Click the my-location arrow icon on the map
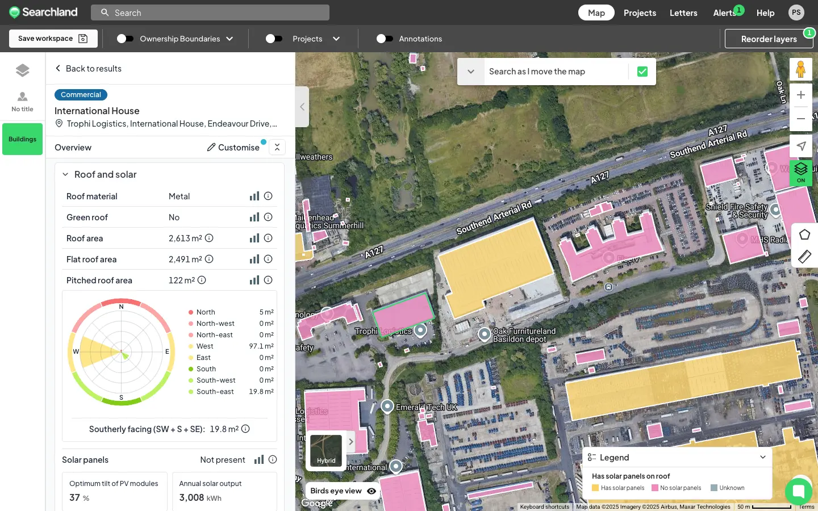Image resolution: width=818 pixels, height=511 pixels. (801, 146)
